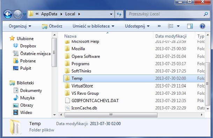Screen dimensions: 213x138
Task: Click horizontal scrollbar left arrow
Action: click(61, 115)
